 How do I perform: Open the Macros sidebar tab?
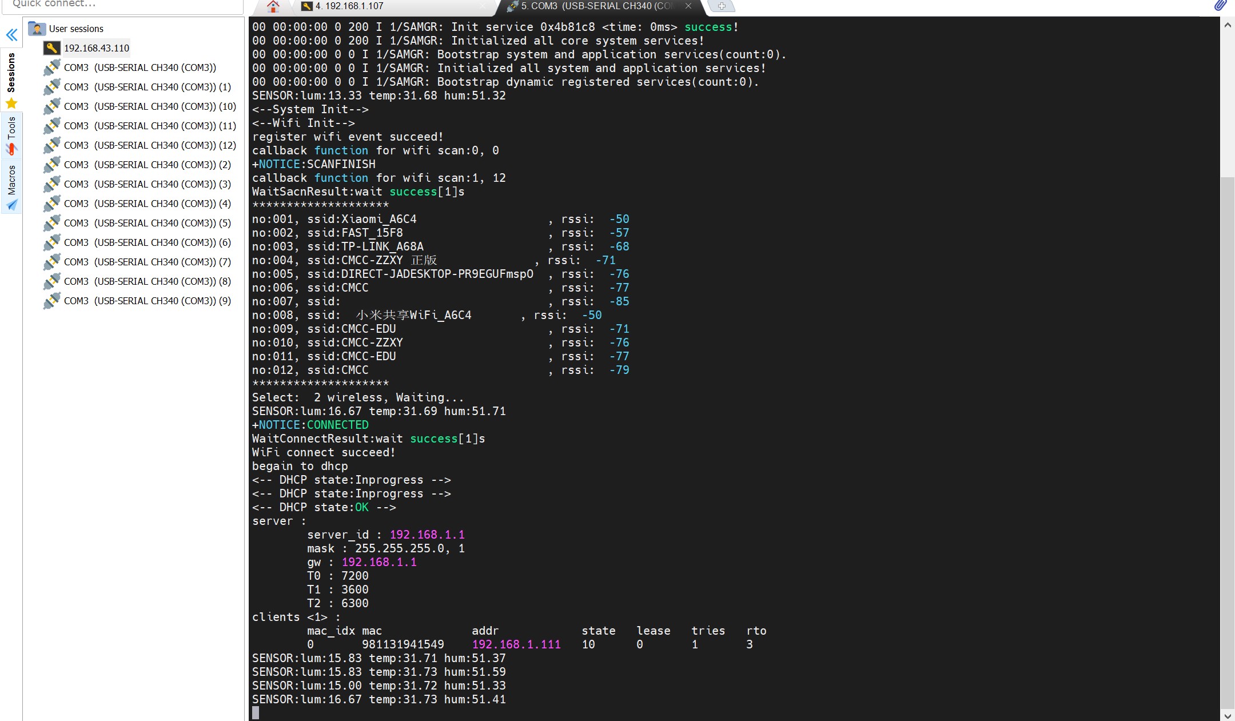click(11, 180)
